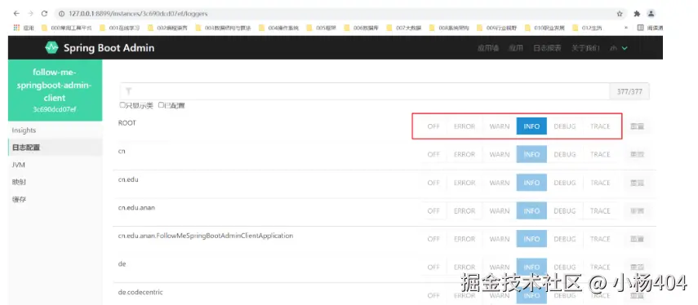Select JVM in the sidebar
This screenshot has width=698, height=305.
(55, 165)
